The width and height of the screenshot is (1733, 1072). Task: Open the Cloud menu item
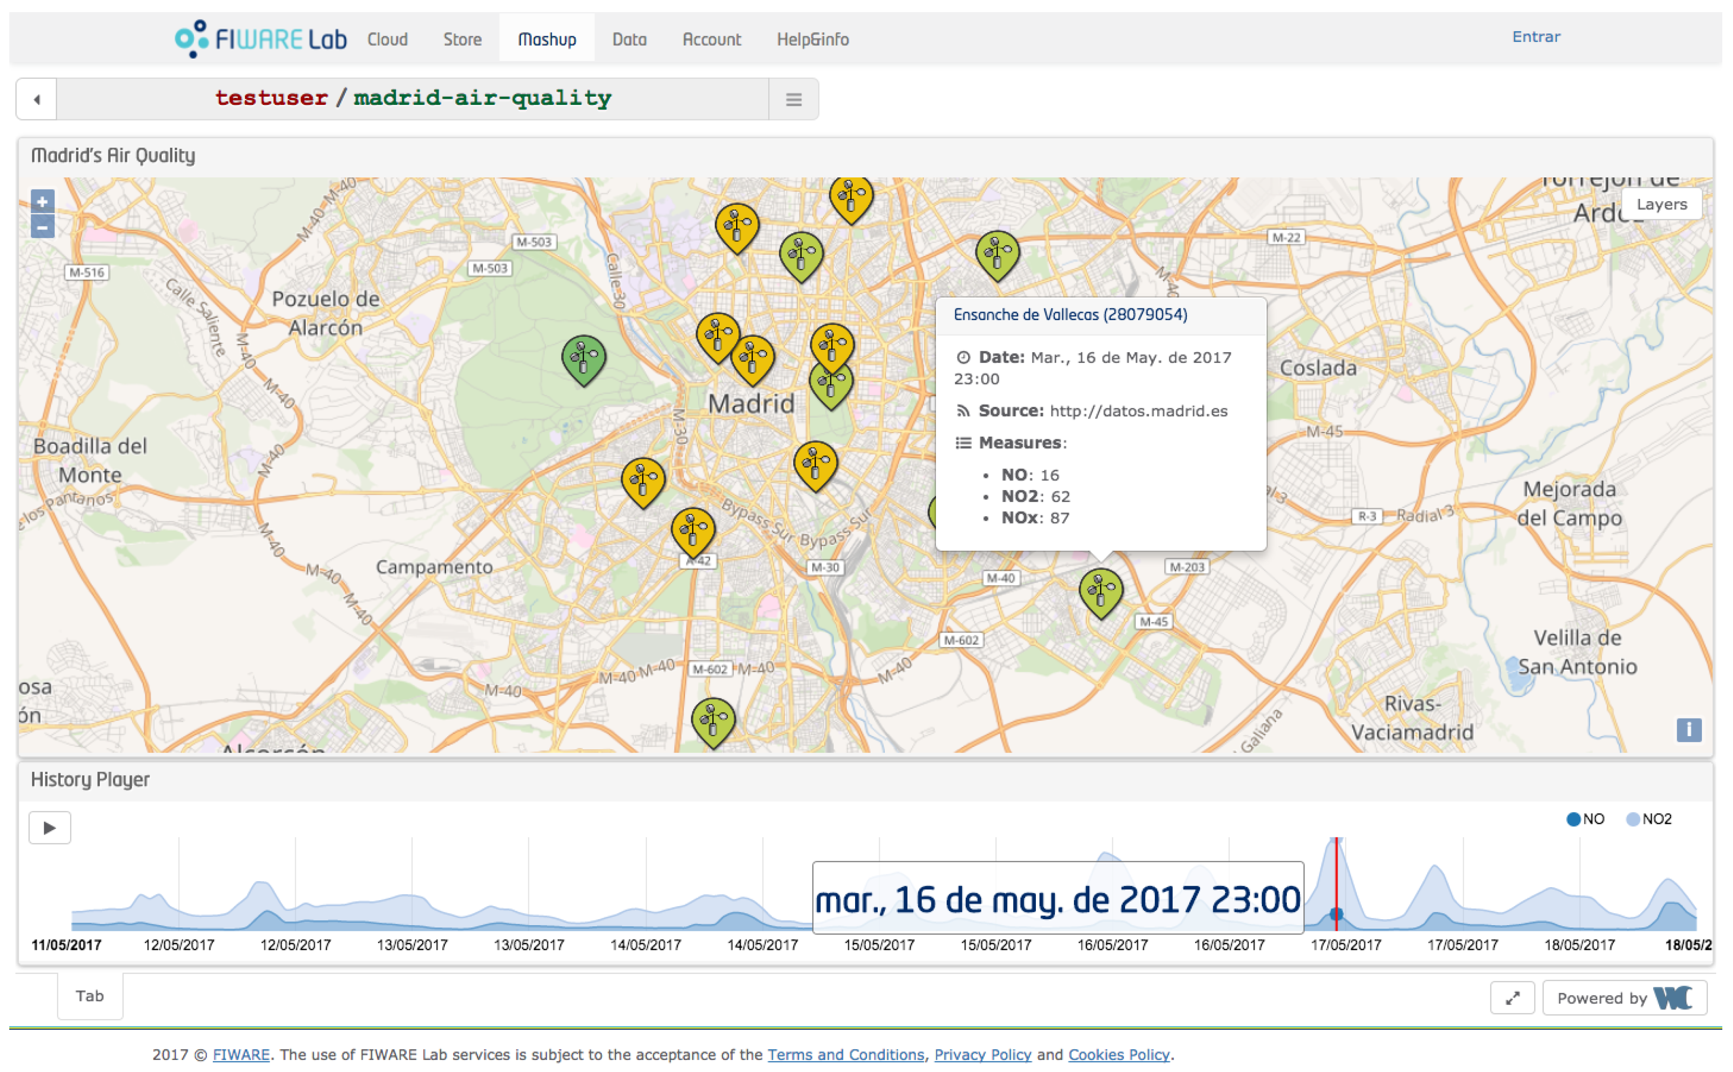click(x=387, y=39)
